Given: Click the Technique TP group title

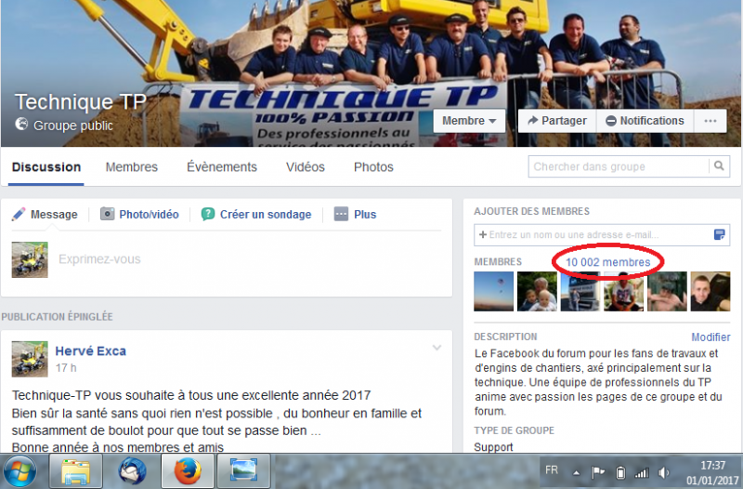Looking at the screenshot, I should coord(81,102).
